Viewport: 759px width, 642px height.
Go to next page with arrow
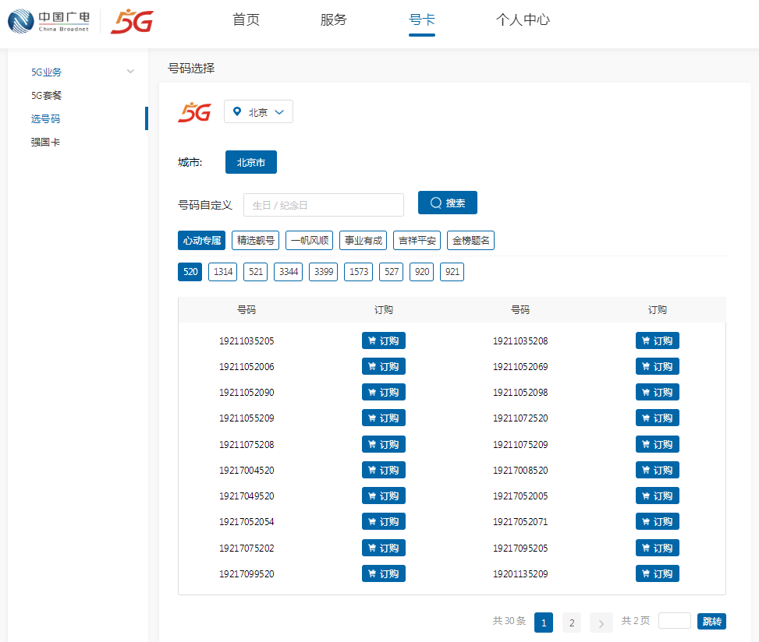[x=601, y=623]
